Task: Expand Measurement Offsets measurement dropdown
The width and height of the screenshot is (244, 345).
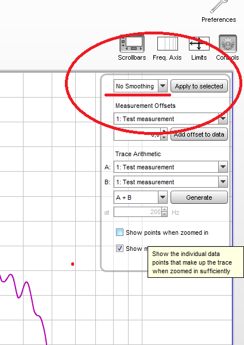Action: coord(171,119)
